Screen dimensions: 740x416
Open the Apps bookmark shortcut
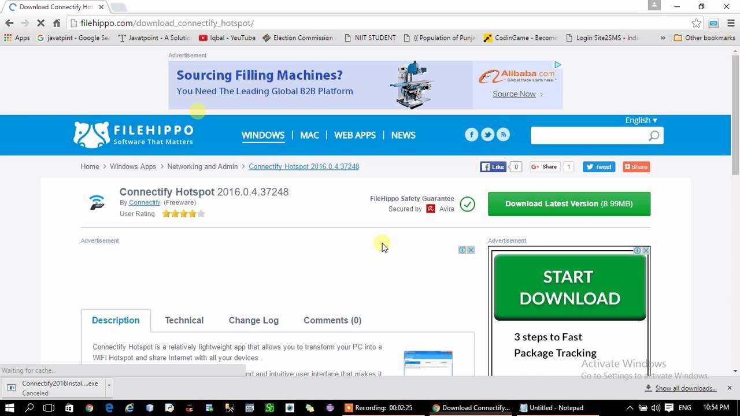coord(17,38)
